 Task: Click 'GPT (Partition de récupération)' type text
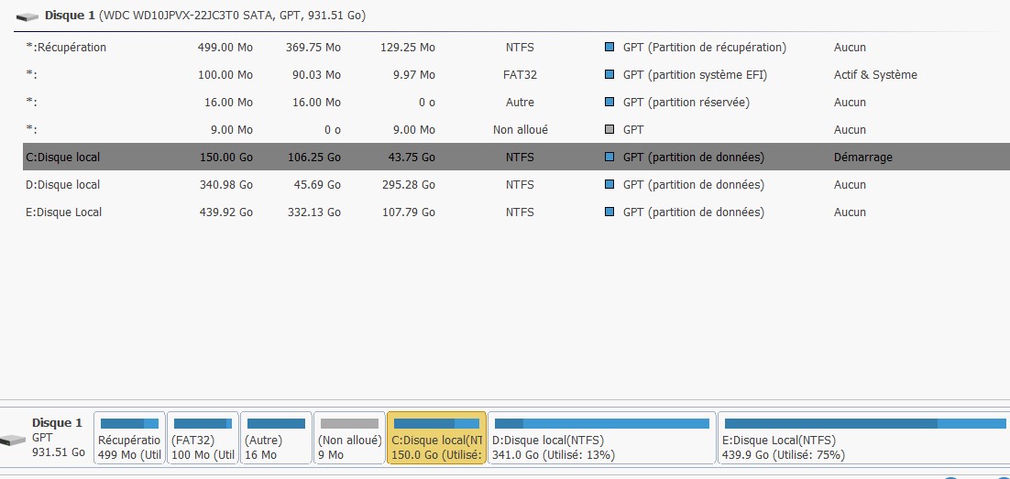[705, 48]
